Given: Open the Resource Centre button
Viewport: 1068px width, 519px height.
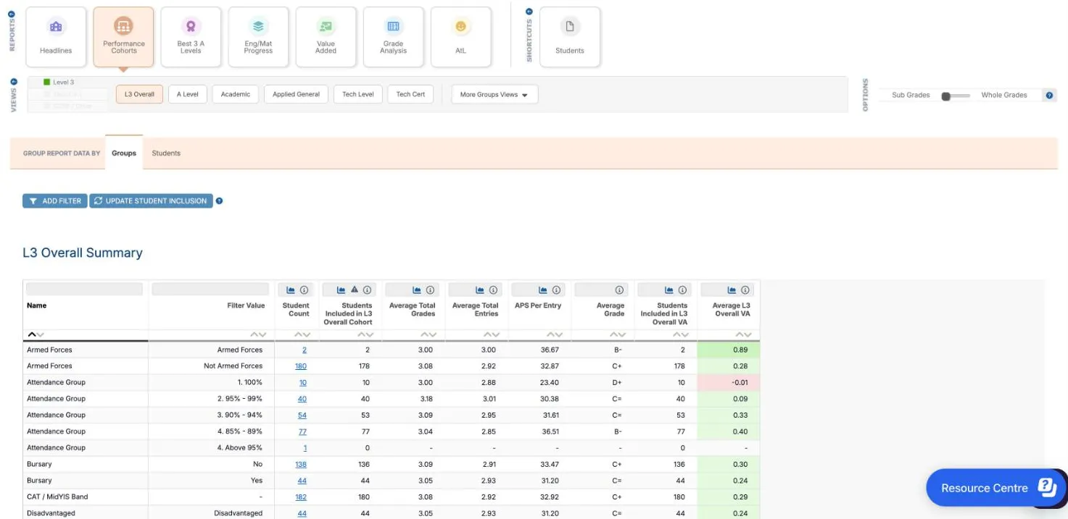Looking at the screenshot, I should pos(995,488).
